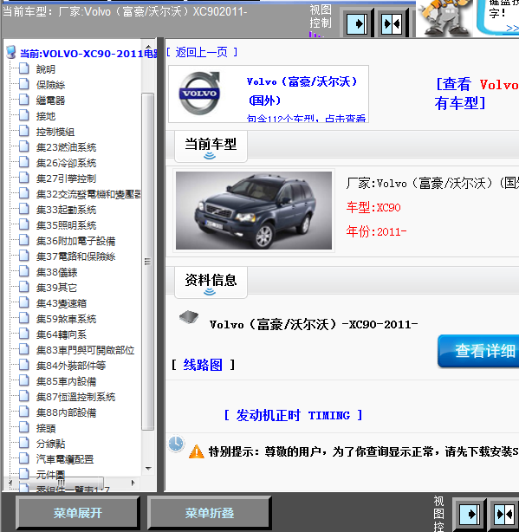Open 集84外裝部件等 tree item
The height and width of the screenshot is (532, 519).
tap(71, 366)
